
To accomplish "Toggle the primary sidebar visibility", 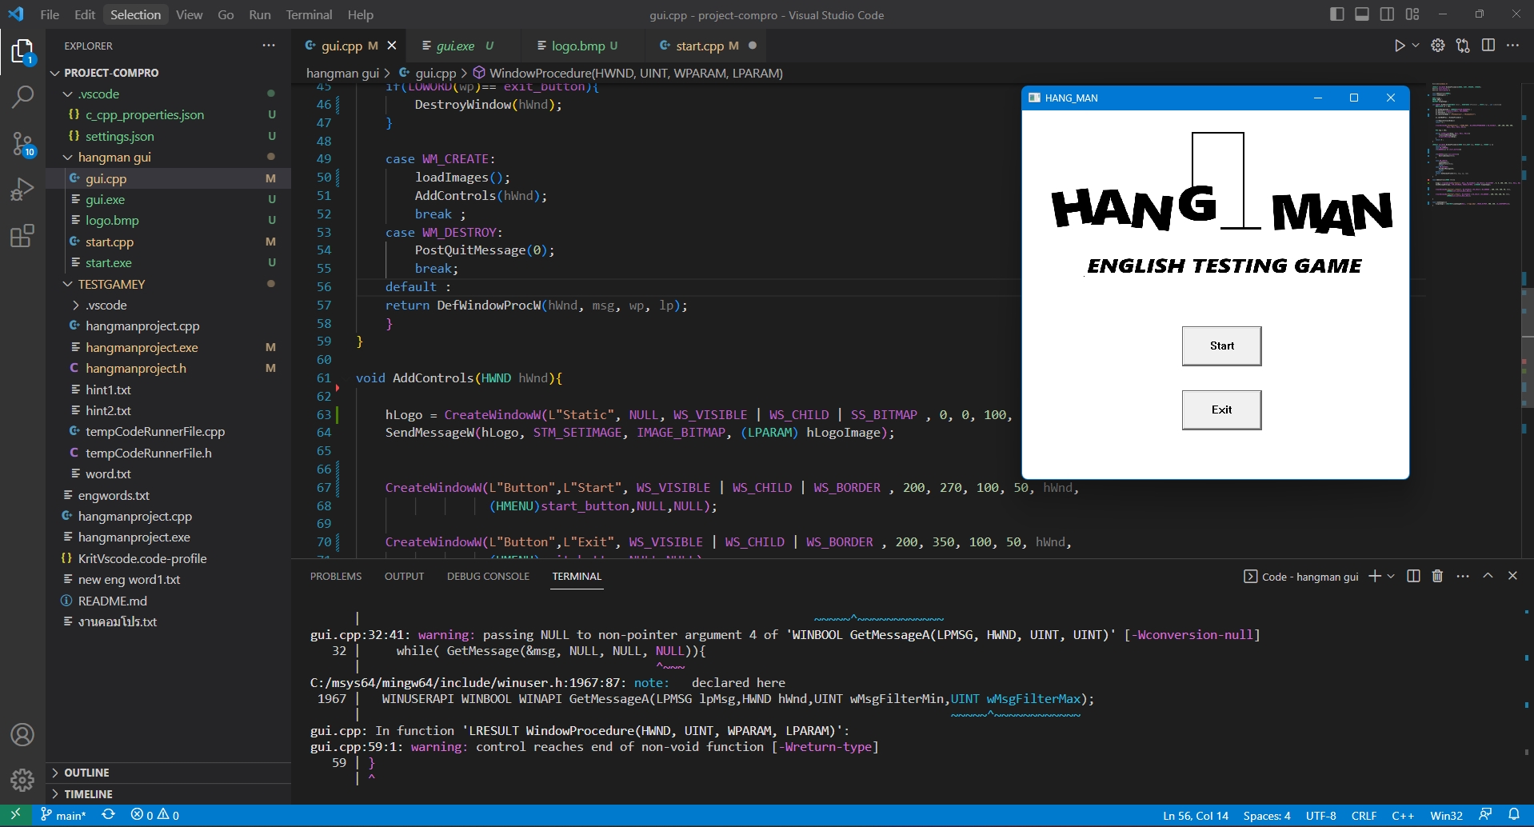I will click(1336, 14).
